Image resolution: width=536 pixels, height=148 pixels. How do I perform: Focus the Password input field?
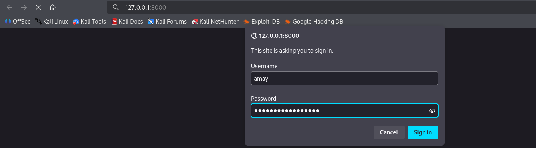pyautogui.click(x=344, y=111)
